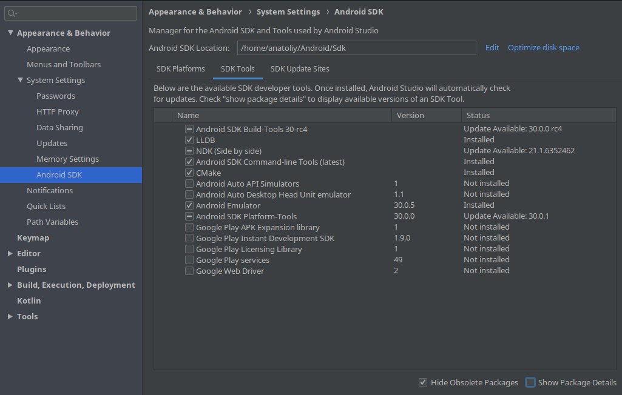
Task: Open Appearance settings page
Action: (48, 48)
